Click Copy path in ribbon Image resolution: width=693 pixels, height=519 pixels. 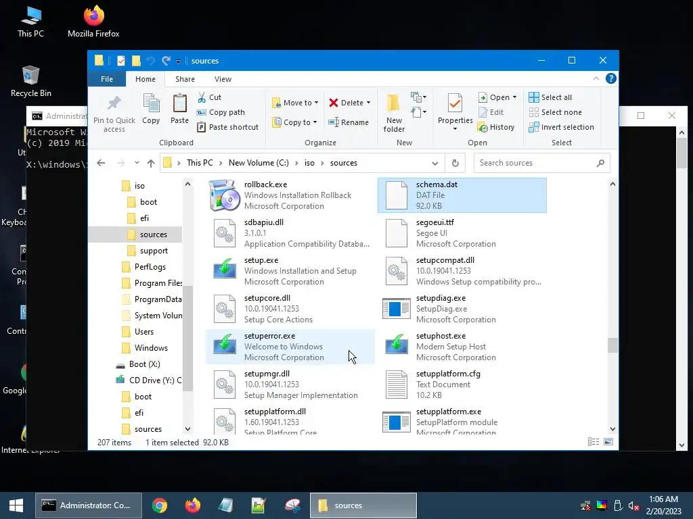coord(221,113)
